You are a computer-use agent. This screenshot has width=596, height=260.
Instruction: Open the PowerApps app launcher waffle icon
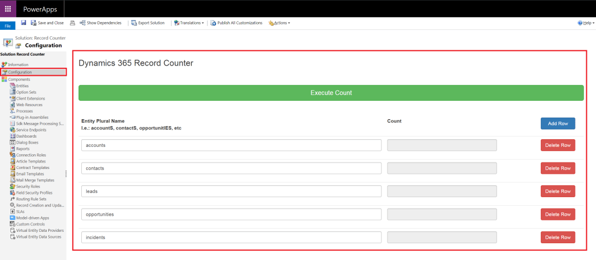[x=8, y=9]
